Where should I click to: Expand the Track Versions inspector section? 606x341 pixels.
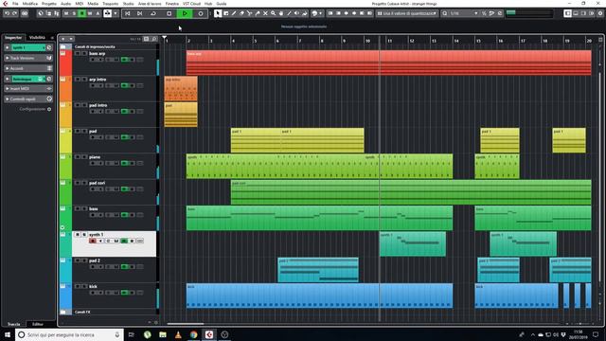click(28, 58)
